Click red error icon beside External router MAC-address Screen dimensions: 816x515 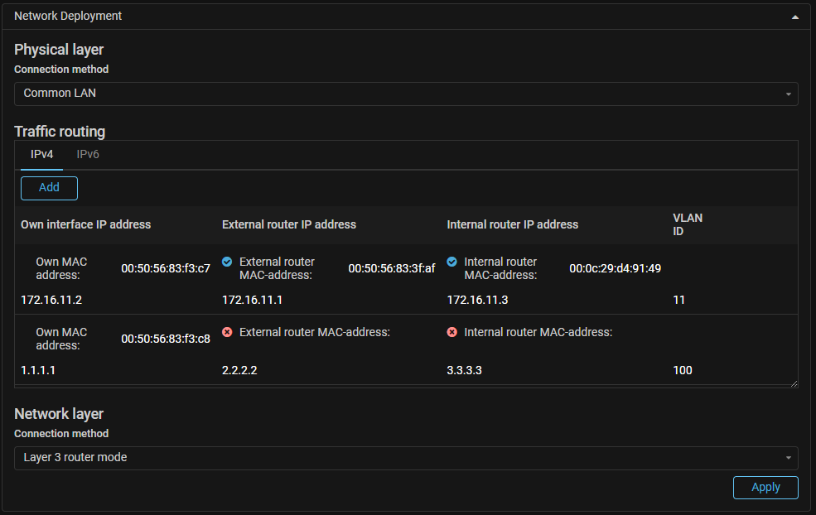click(x=227, y=332)
